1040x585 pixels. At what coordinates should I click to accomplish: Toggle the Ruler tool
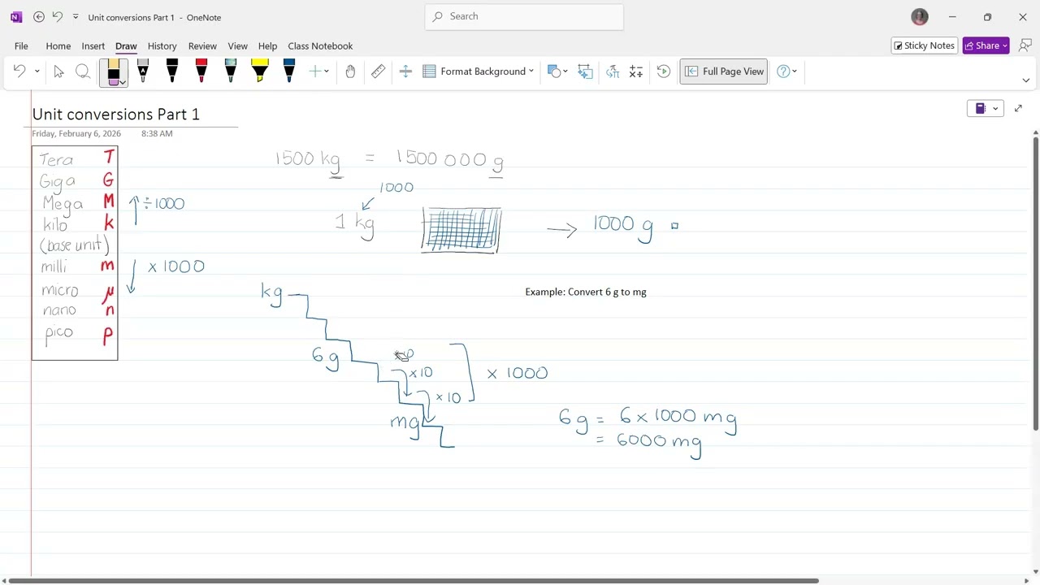[x=379, y=71]
